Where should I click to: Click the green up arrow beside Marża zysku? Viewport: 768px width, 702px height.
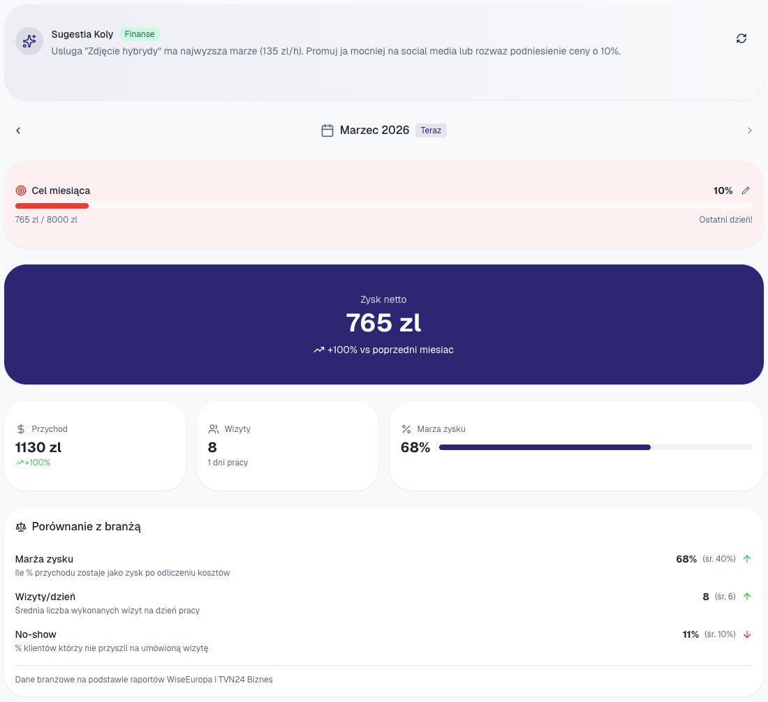(x=747, y=558)
